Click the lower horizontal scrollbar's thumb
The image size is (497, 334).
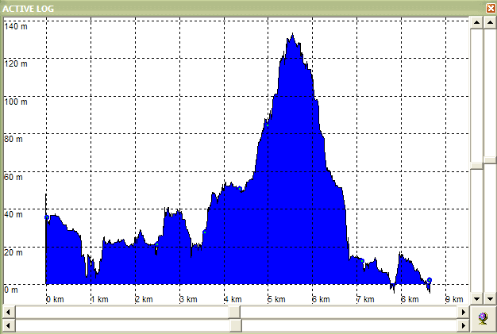pyautogui.click(x=236, y=325)
